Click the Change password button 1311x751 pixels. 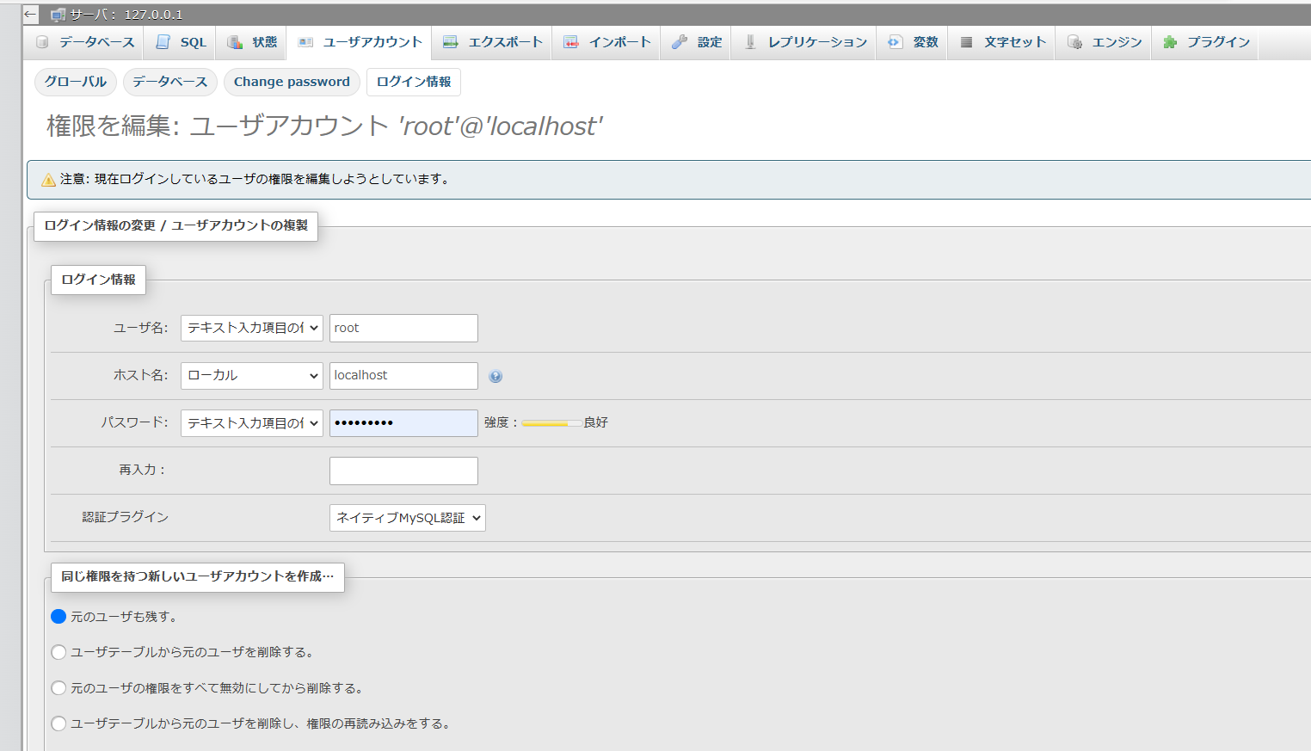(x=292, y=82)
